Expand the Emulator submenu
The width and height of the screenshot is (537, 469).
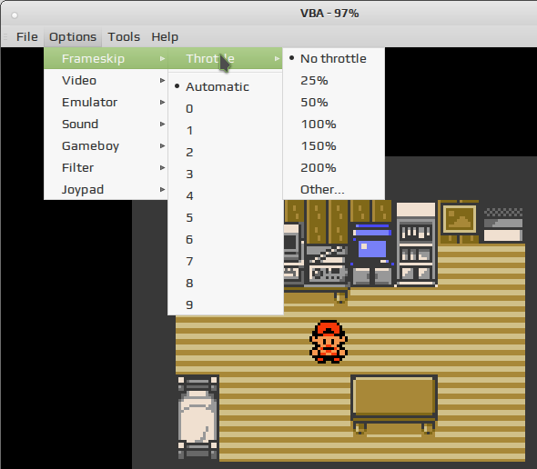106,103
